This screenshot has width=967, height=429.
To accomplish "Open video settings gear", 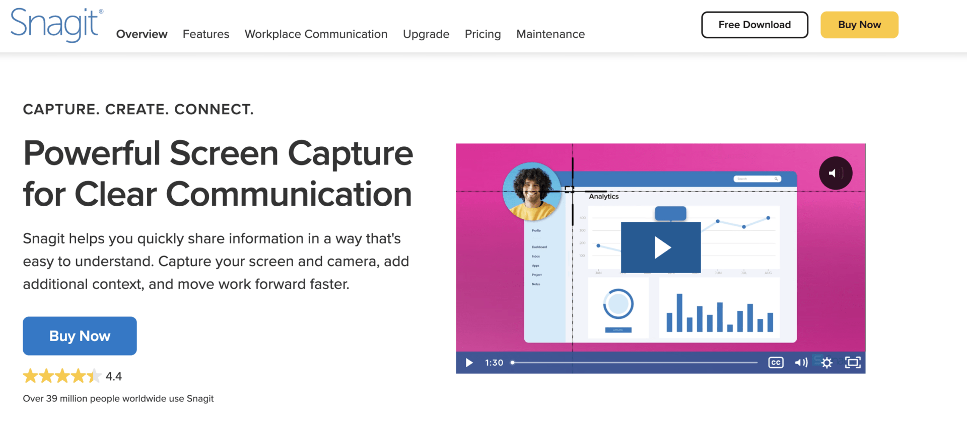I will tap(826, 363).
